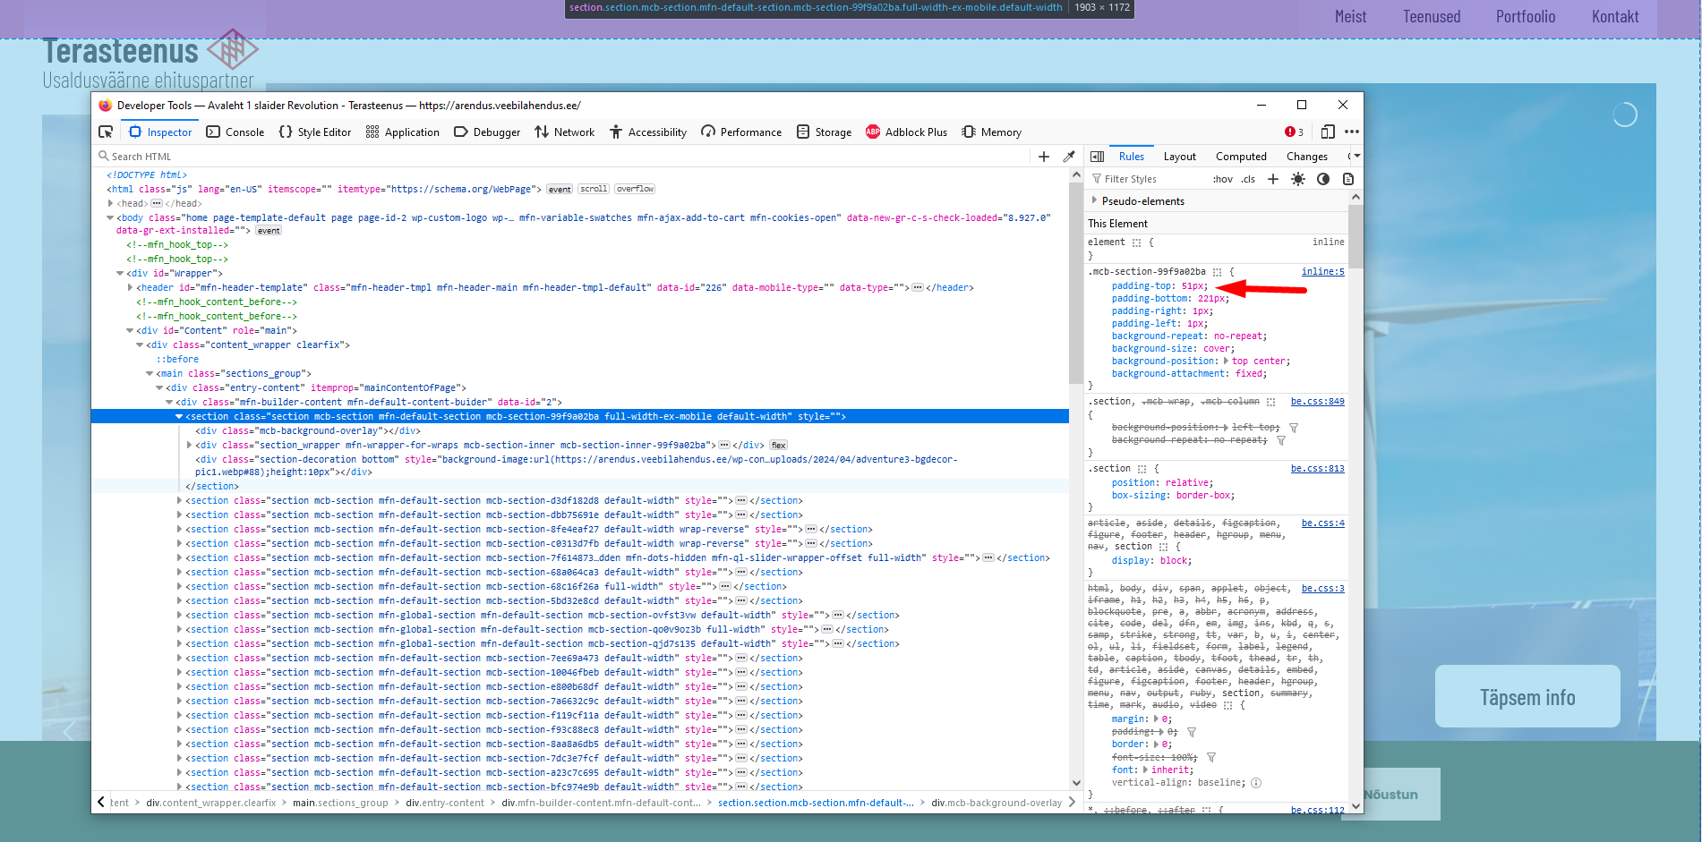The width and height of the screenshot is (1702, 842).
Task: Open the be.css:4 source link
Action: coord(1323,523)
